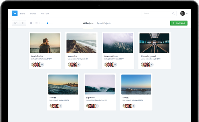Viewport: 199px width, 122px height.
Task: Open the Between Clouds thumbnail
Action: point(118,43)
